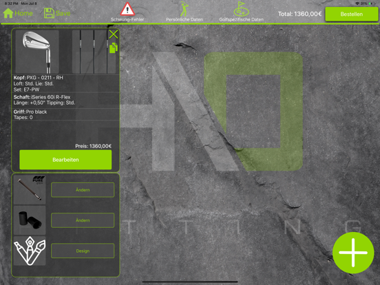Click Ändern beside the grip image
The width and height of the screenshot is (380, 285).
pyautogui.click(x=83, y=190)
